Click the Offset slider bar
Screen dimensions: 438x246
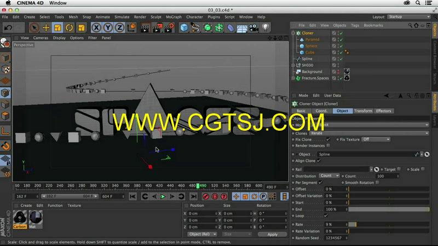(x=389, y=189)
